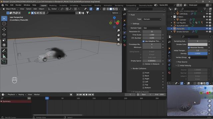Open the Material properties tab icon

coord(124,45)
